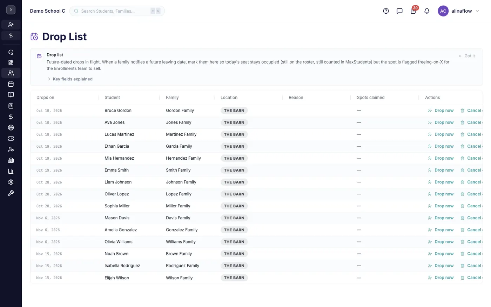The width and height of the screenshot is (491, 307).
Task: Click the Family column header
Action: coord(172,98)
